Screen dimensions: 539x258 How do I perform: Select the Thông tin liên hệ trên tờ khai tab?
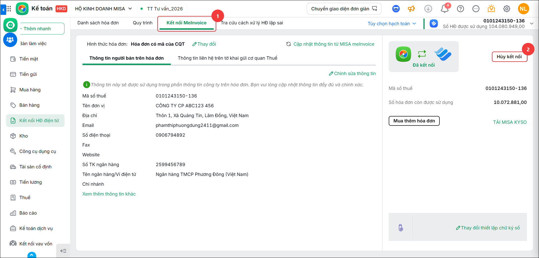coord(227,58)
